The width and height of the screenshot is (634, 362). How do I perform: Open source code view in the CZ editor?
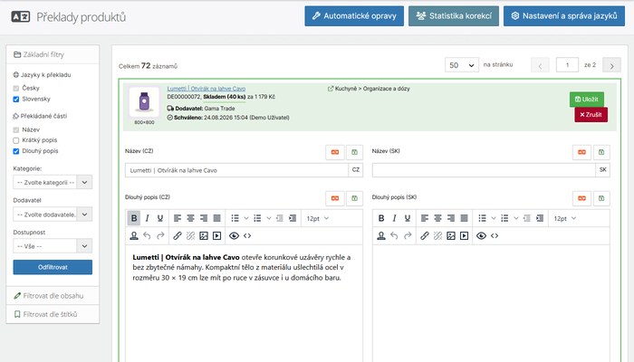click(247, 236)
